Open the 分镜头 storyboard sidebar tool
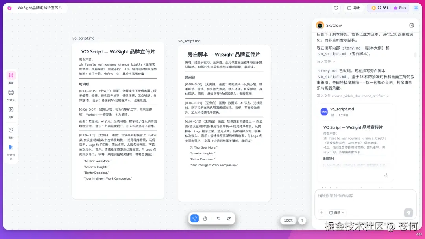 (x=11, y=95)
